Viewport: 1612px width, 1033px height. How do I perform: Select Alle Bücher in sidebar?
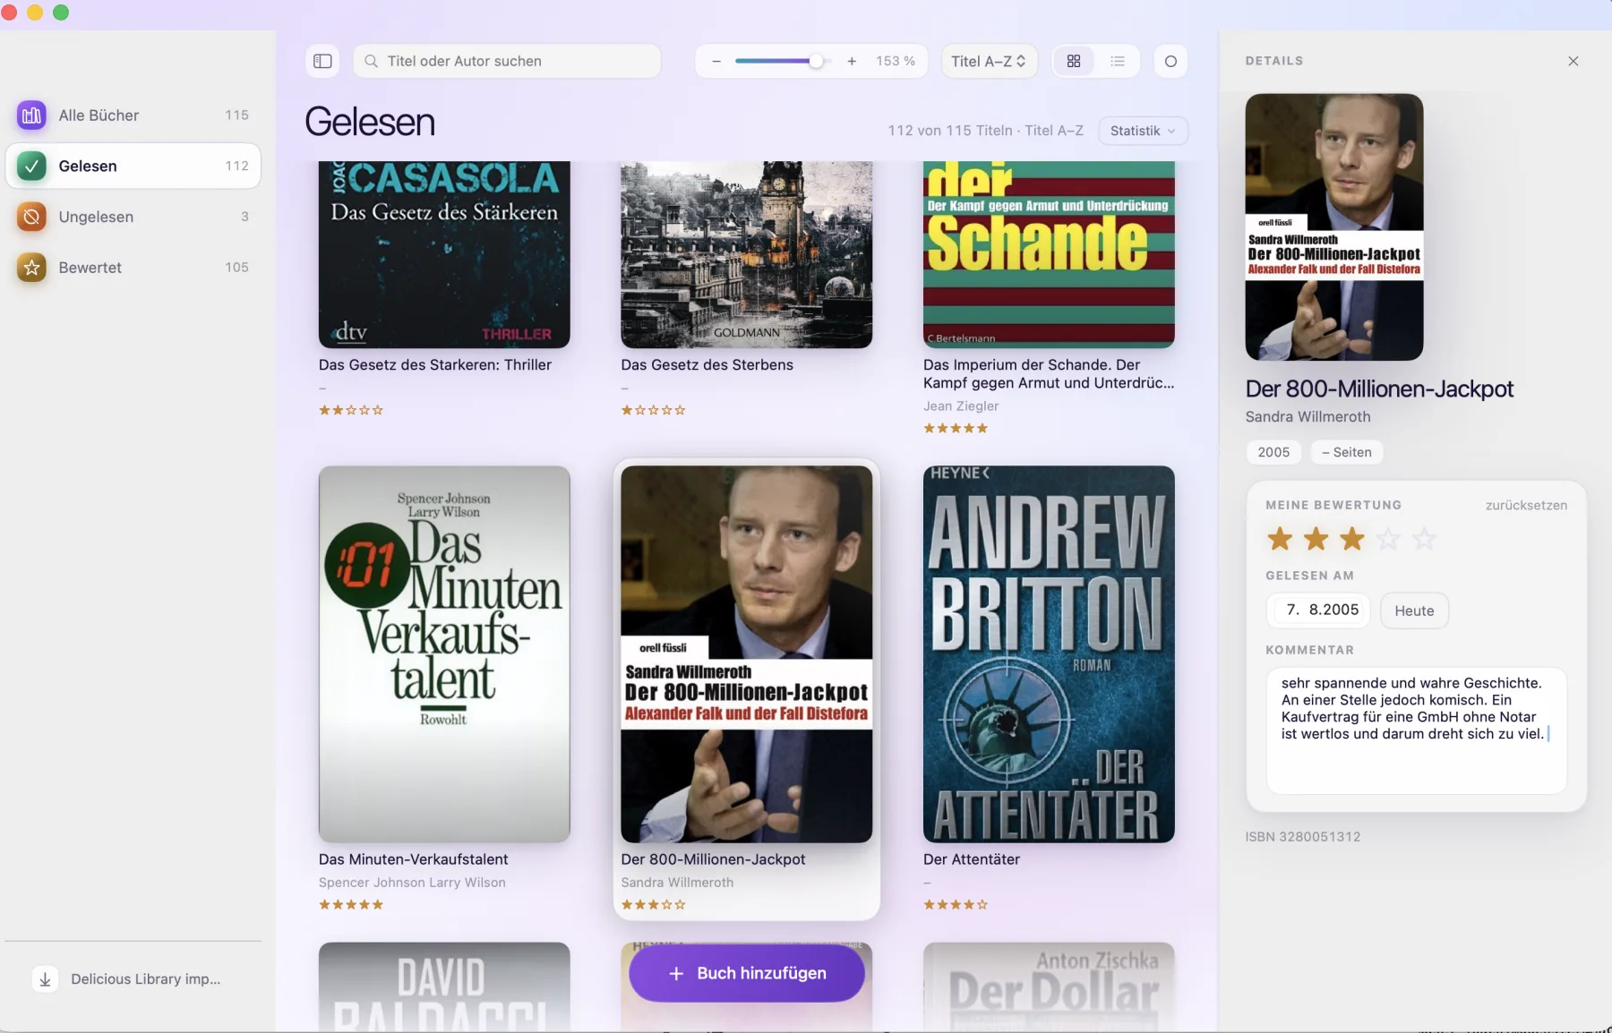[x=133, y=115]
